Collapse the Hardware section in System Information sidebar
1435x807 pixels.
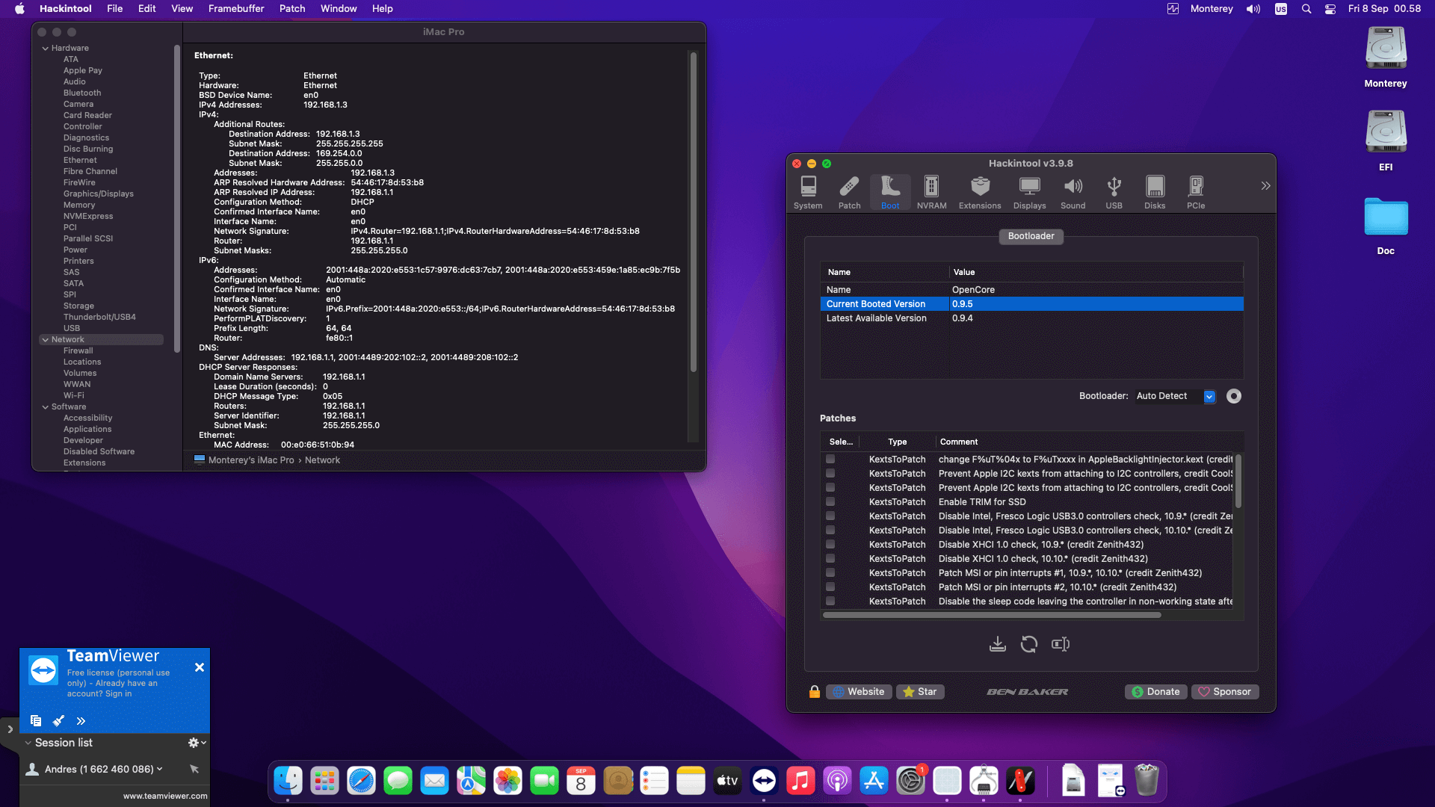[46, 48]
